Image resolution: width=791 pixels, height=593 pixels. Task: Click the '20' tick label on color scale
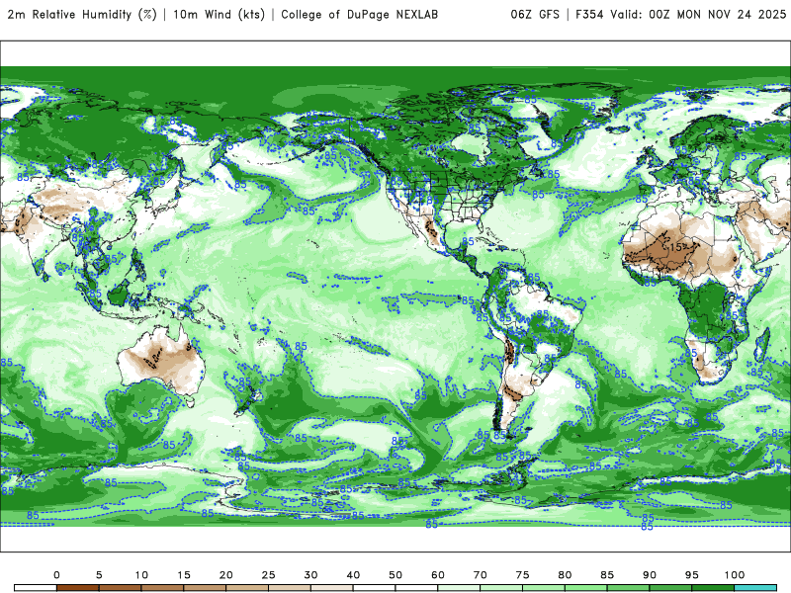click(x=226, y=575)
